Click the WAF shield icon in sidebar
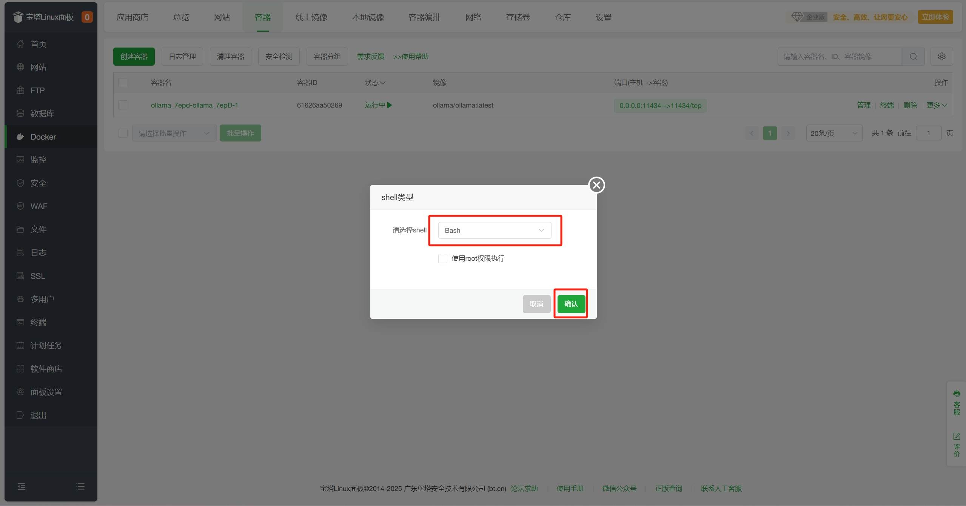966x506 pixels. coord(20,206)
